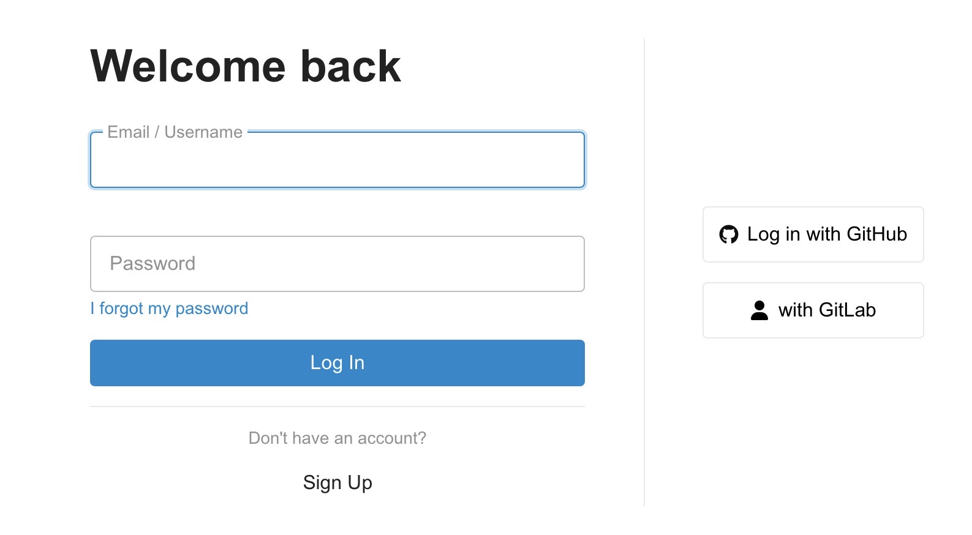Viewport: 972px width, 535px height.
Task: Select the Password input field
Action: click(337, 264)
